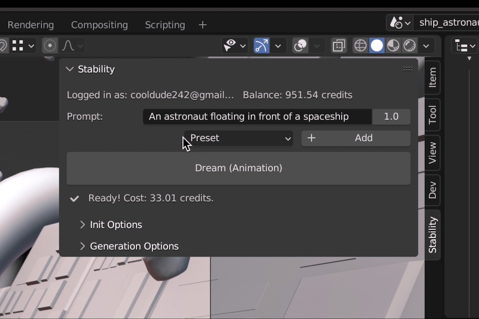Select the Stability sidebar tab
This screenshot has width=479, height=319.
(432, 235)
